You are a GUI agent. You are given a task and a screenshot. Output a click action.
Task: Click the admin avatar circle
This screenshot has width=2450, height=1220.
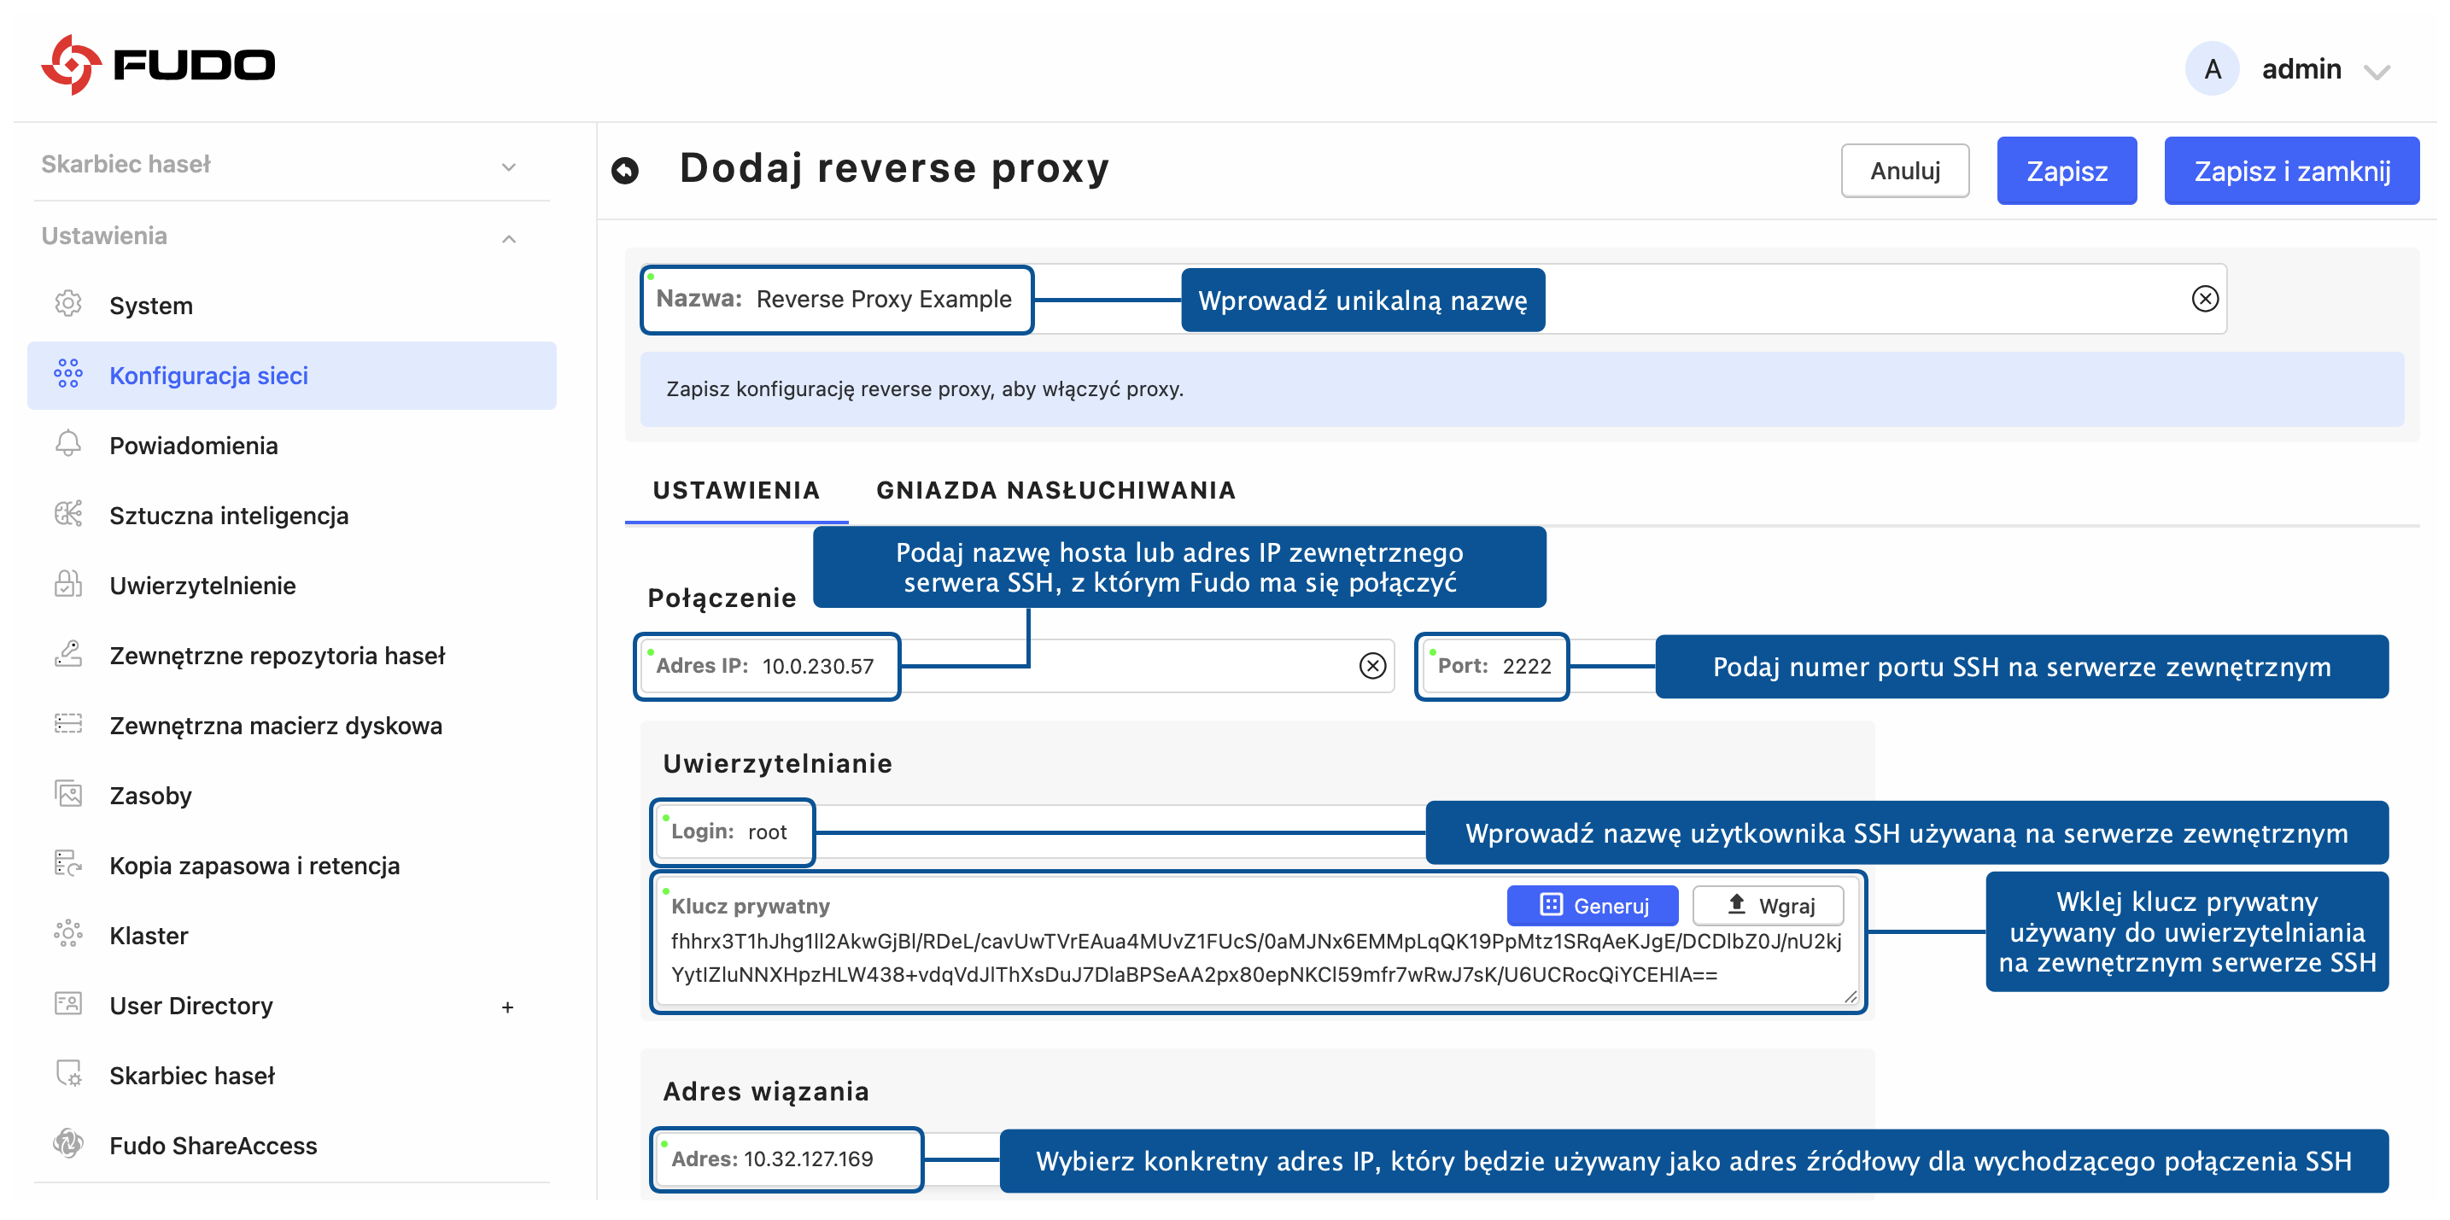coord(2211,68)
